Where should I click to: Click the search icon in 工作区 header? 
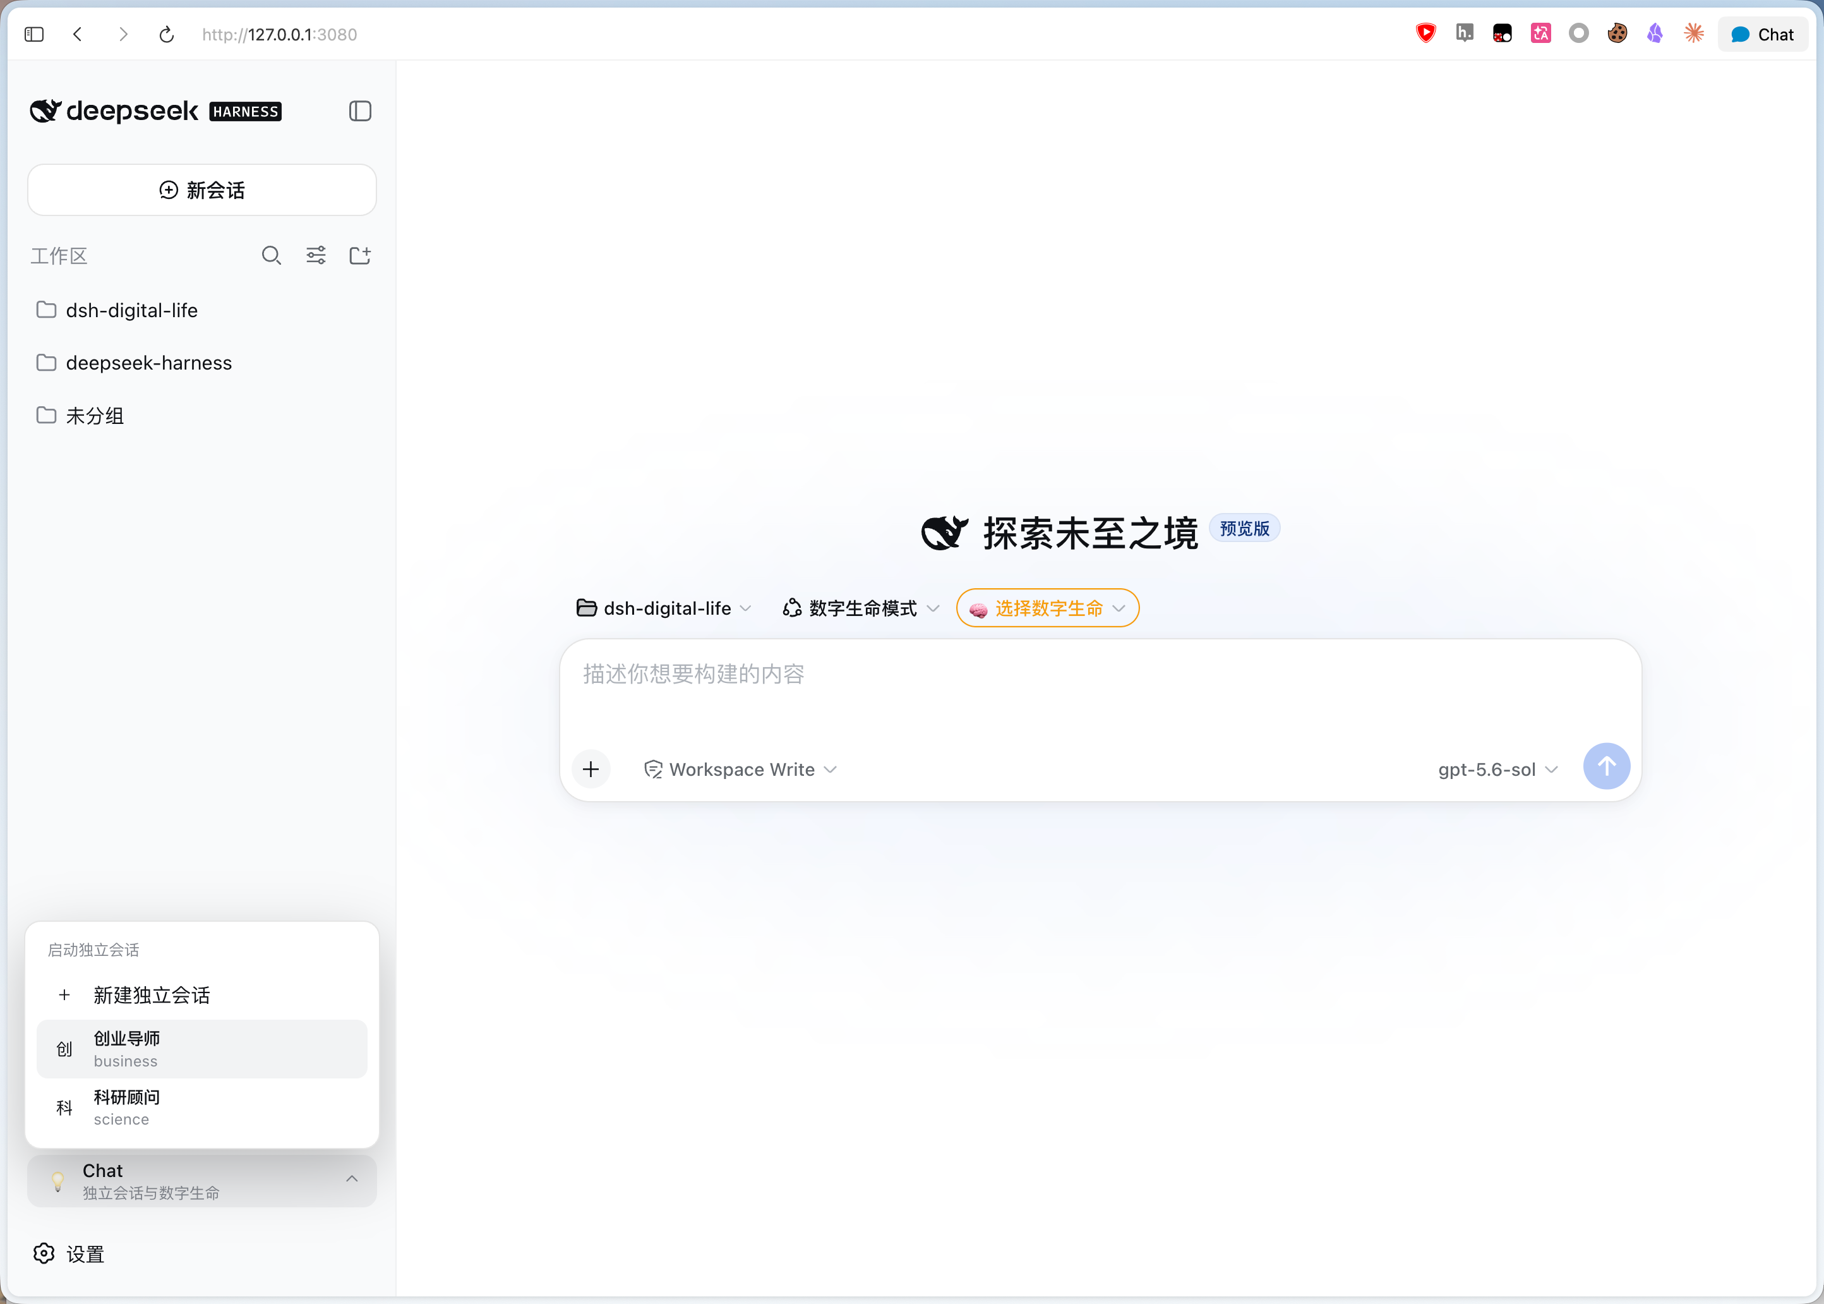point(271,255)
